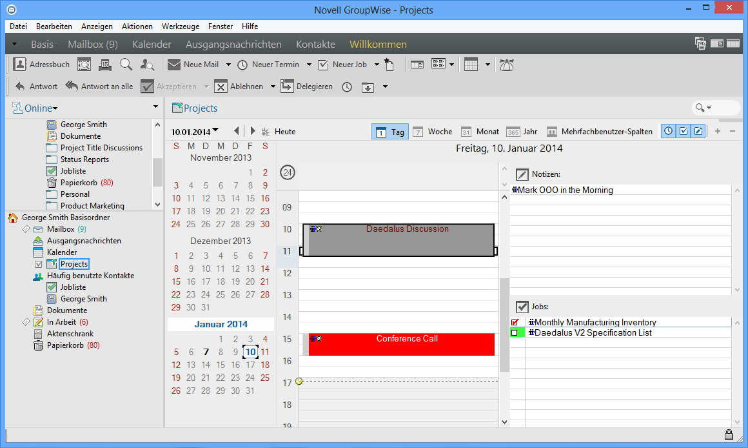
Task: Switch calendar to Monat month view
Action: click(x=480, y=132)
